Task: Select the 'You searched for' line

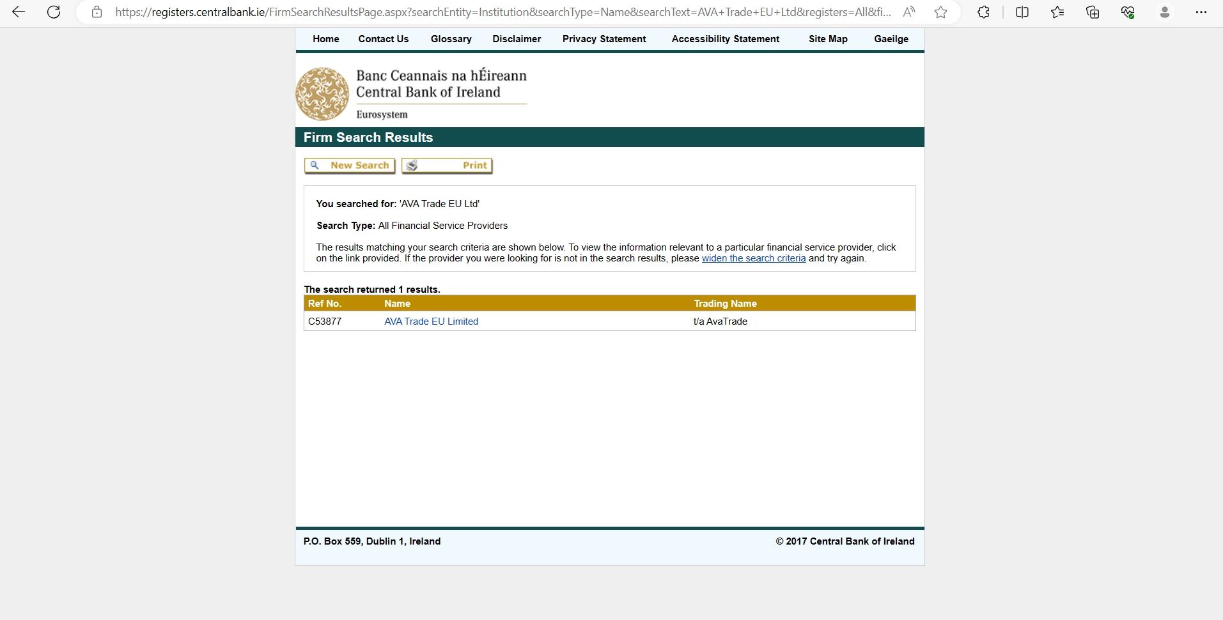Action: point(398,204)
